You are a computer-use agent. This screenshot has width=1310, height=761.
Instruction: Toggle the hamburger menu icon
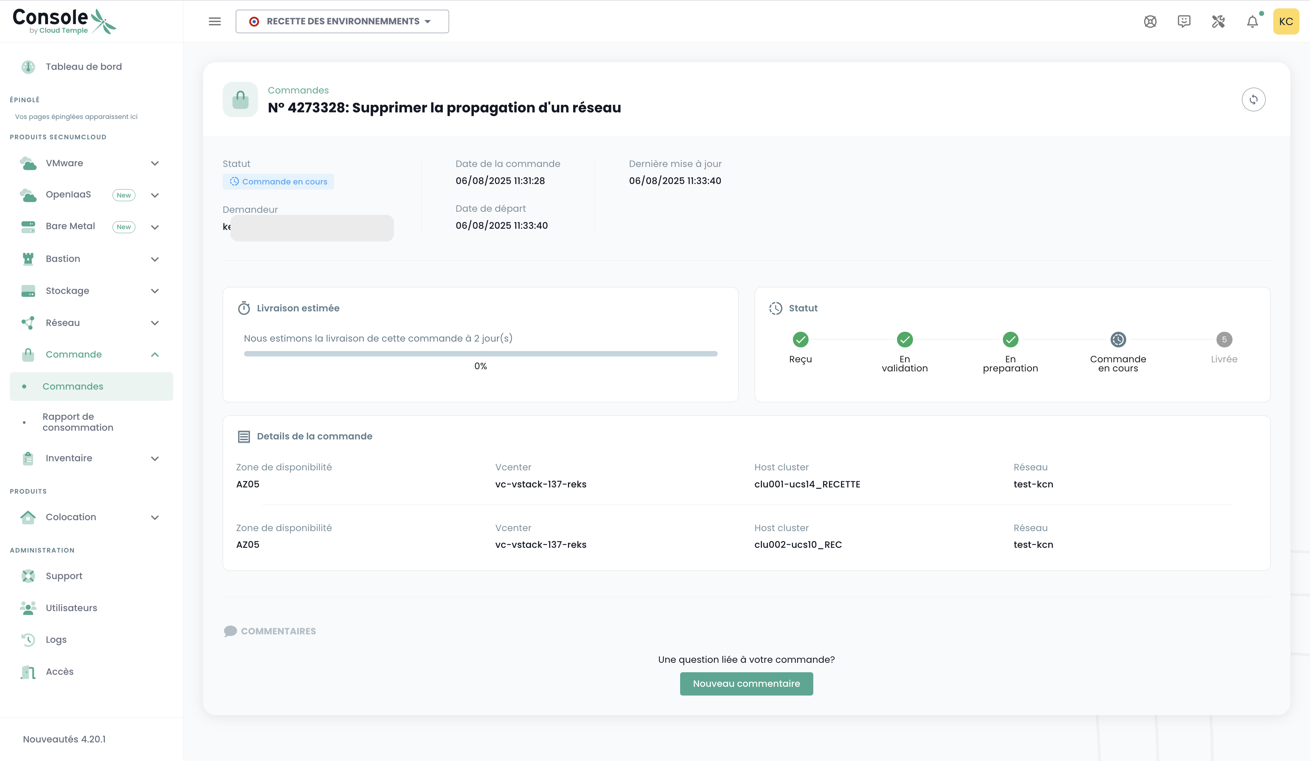point(215,21)
